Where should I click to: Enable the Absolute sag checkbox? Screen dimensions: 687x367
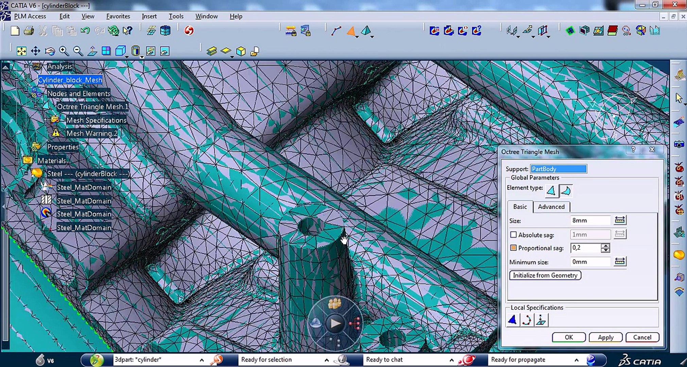513,234
